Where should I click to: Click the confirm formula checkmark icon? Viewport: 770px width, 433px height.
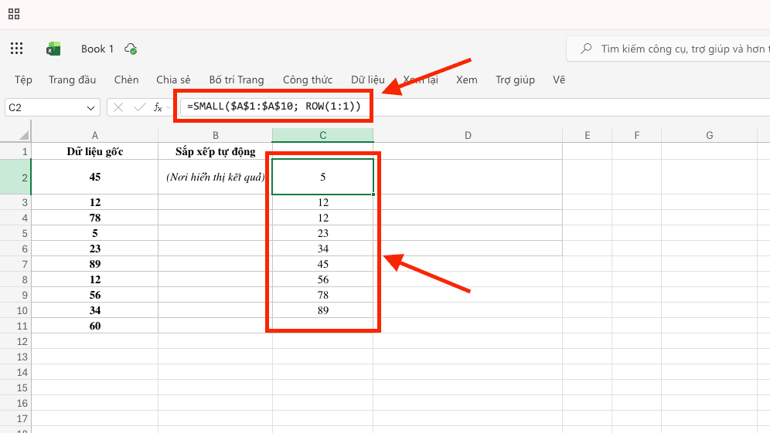click(139, 107)
